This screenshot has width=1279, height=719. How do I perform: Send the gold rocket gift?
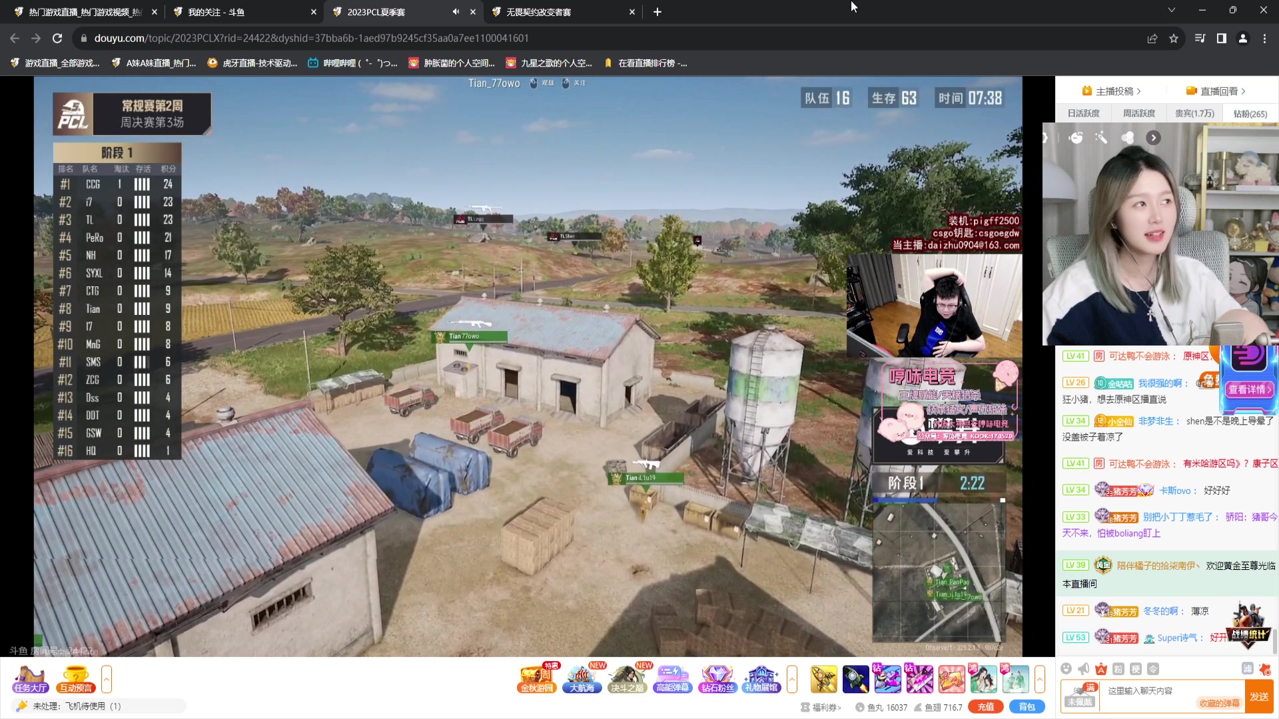pyautogui.click(x=824, y=679)
